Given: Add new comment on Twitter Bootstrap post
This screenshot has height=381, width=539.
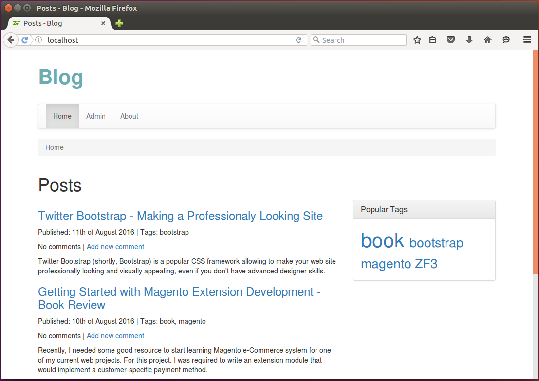Looking at the screenshot, I should [x=115, y=247].
